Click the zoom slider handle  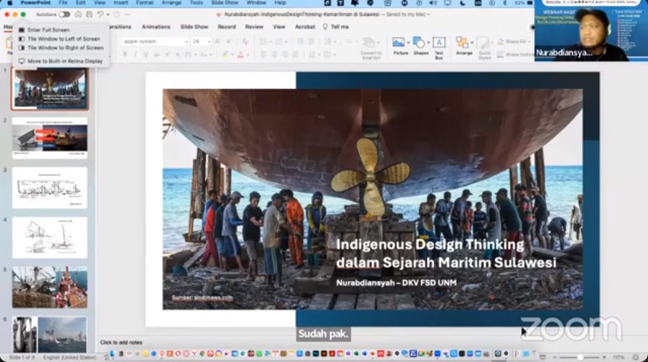pos(580,357)
